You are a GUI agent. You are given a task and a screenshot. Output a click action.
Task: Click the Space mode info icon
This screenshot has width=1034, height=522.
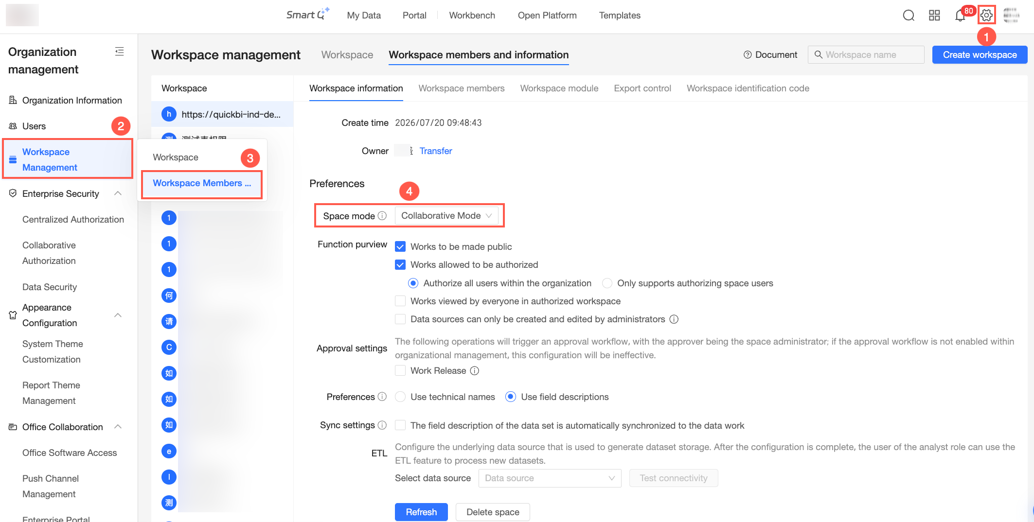382,216
